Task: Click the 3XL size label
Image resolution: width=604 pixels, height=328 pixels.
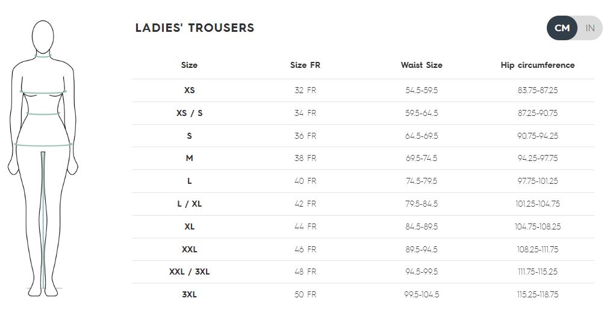Action: [x=189, y=294]
